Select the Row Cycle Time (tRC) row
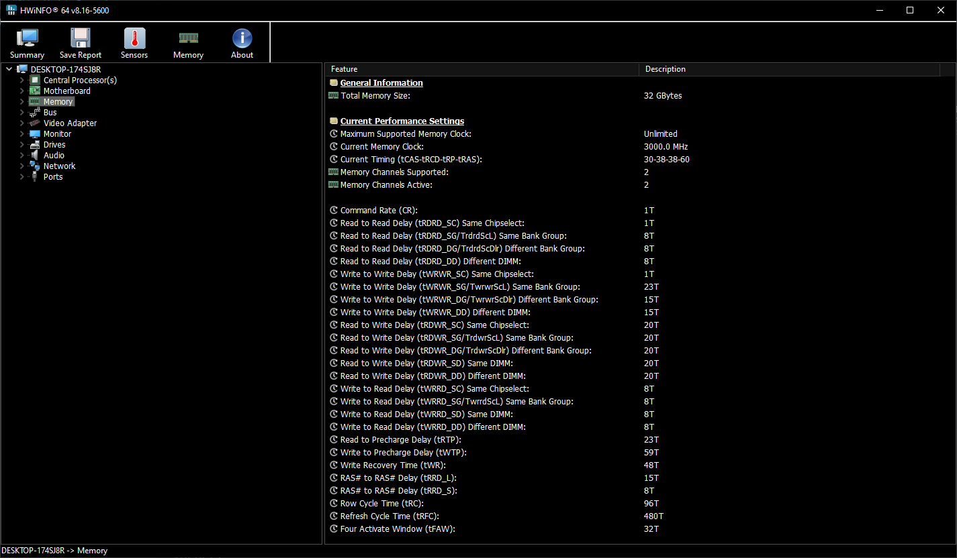 pyautogui.click(x=640, y=504)
